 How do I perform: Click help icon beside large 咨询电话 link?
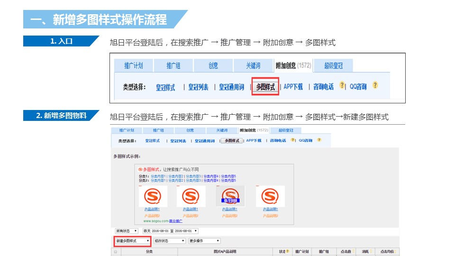click(342, 85)
